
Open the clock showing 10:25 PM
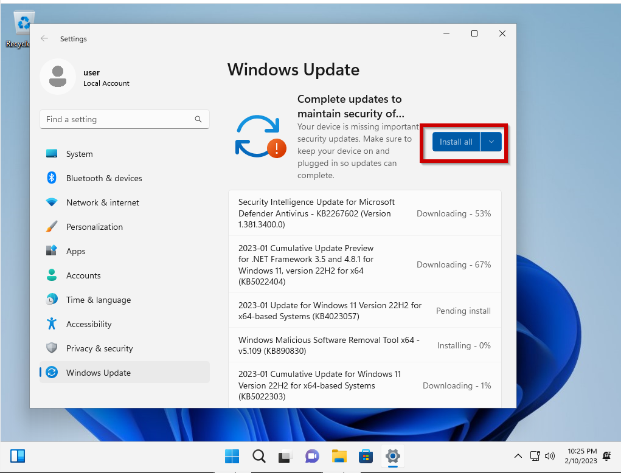click(x=581, y=456)
